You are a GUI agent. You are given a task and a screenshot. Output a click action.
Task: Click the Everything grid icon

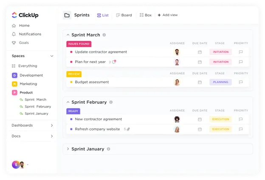click(x=14, y=66)
